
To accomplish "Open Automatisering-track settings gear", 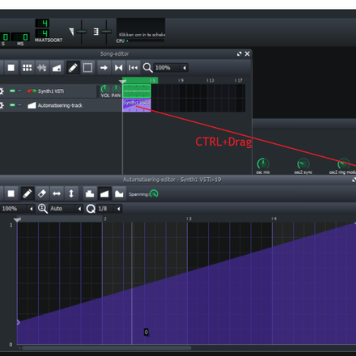I will click(2, 105).
